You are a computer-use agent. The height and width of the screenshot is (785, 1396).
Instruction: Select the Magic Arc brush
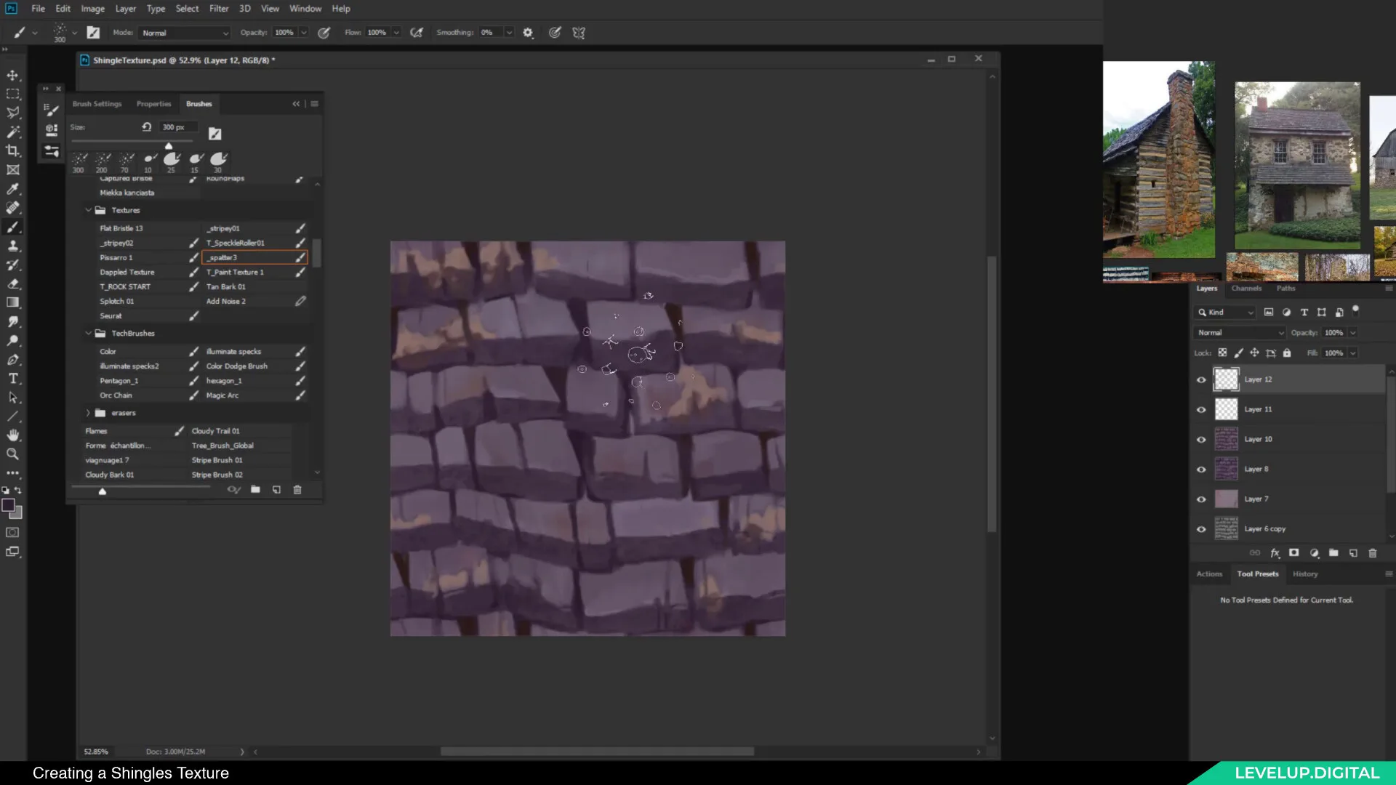pyautogui.click(x=254, y=395)
